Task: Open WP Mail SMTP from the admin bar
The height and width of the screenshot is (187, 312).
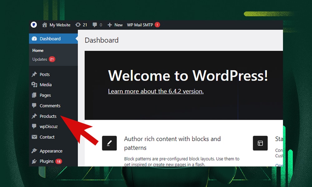Action: [x=141, y=25]
